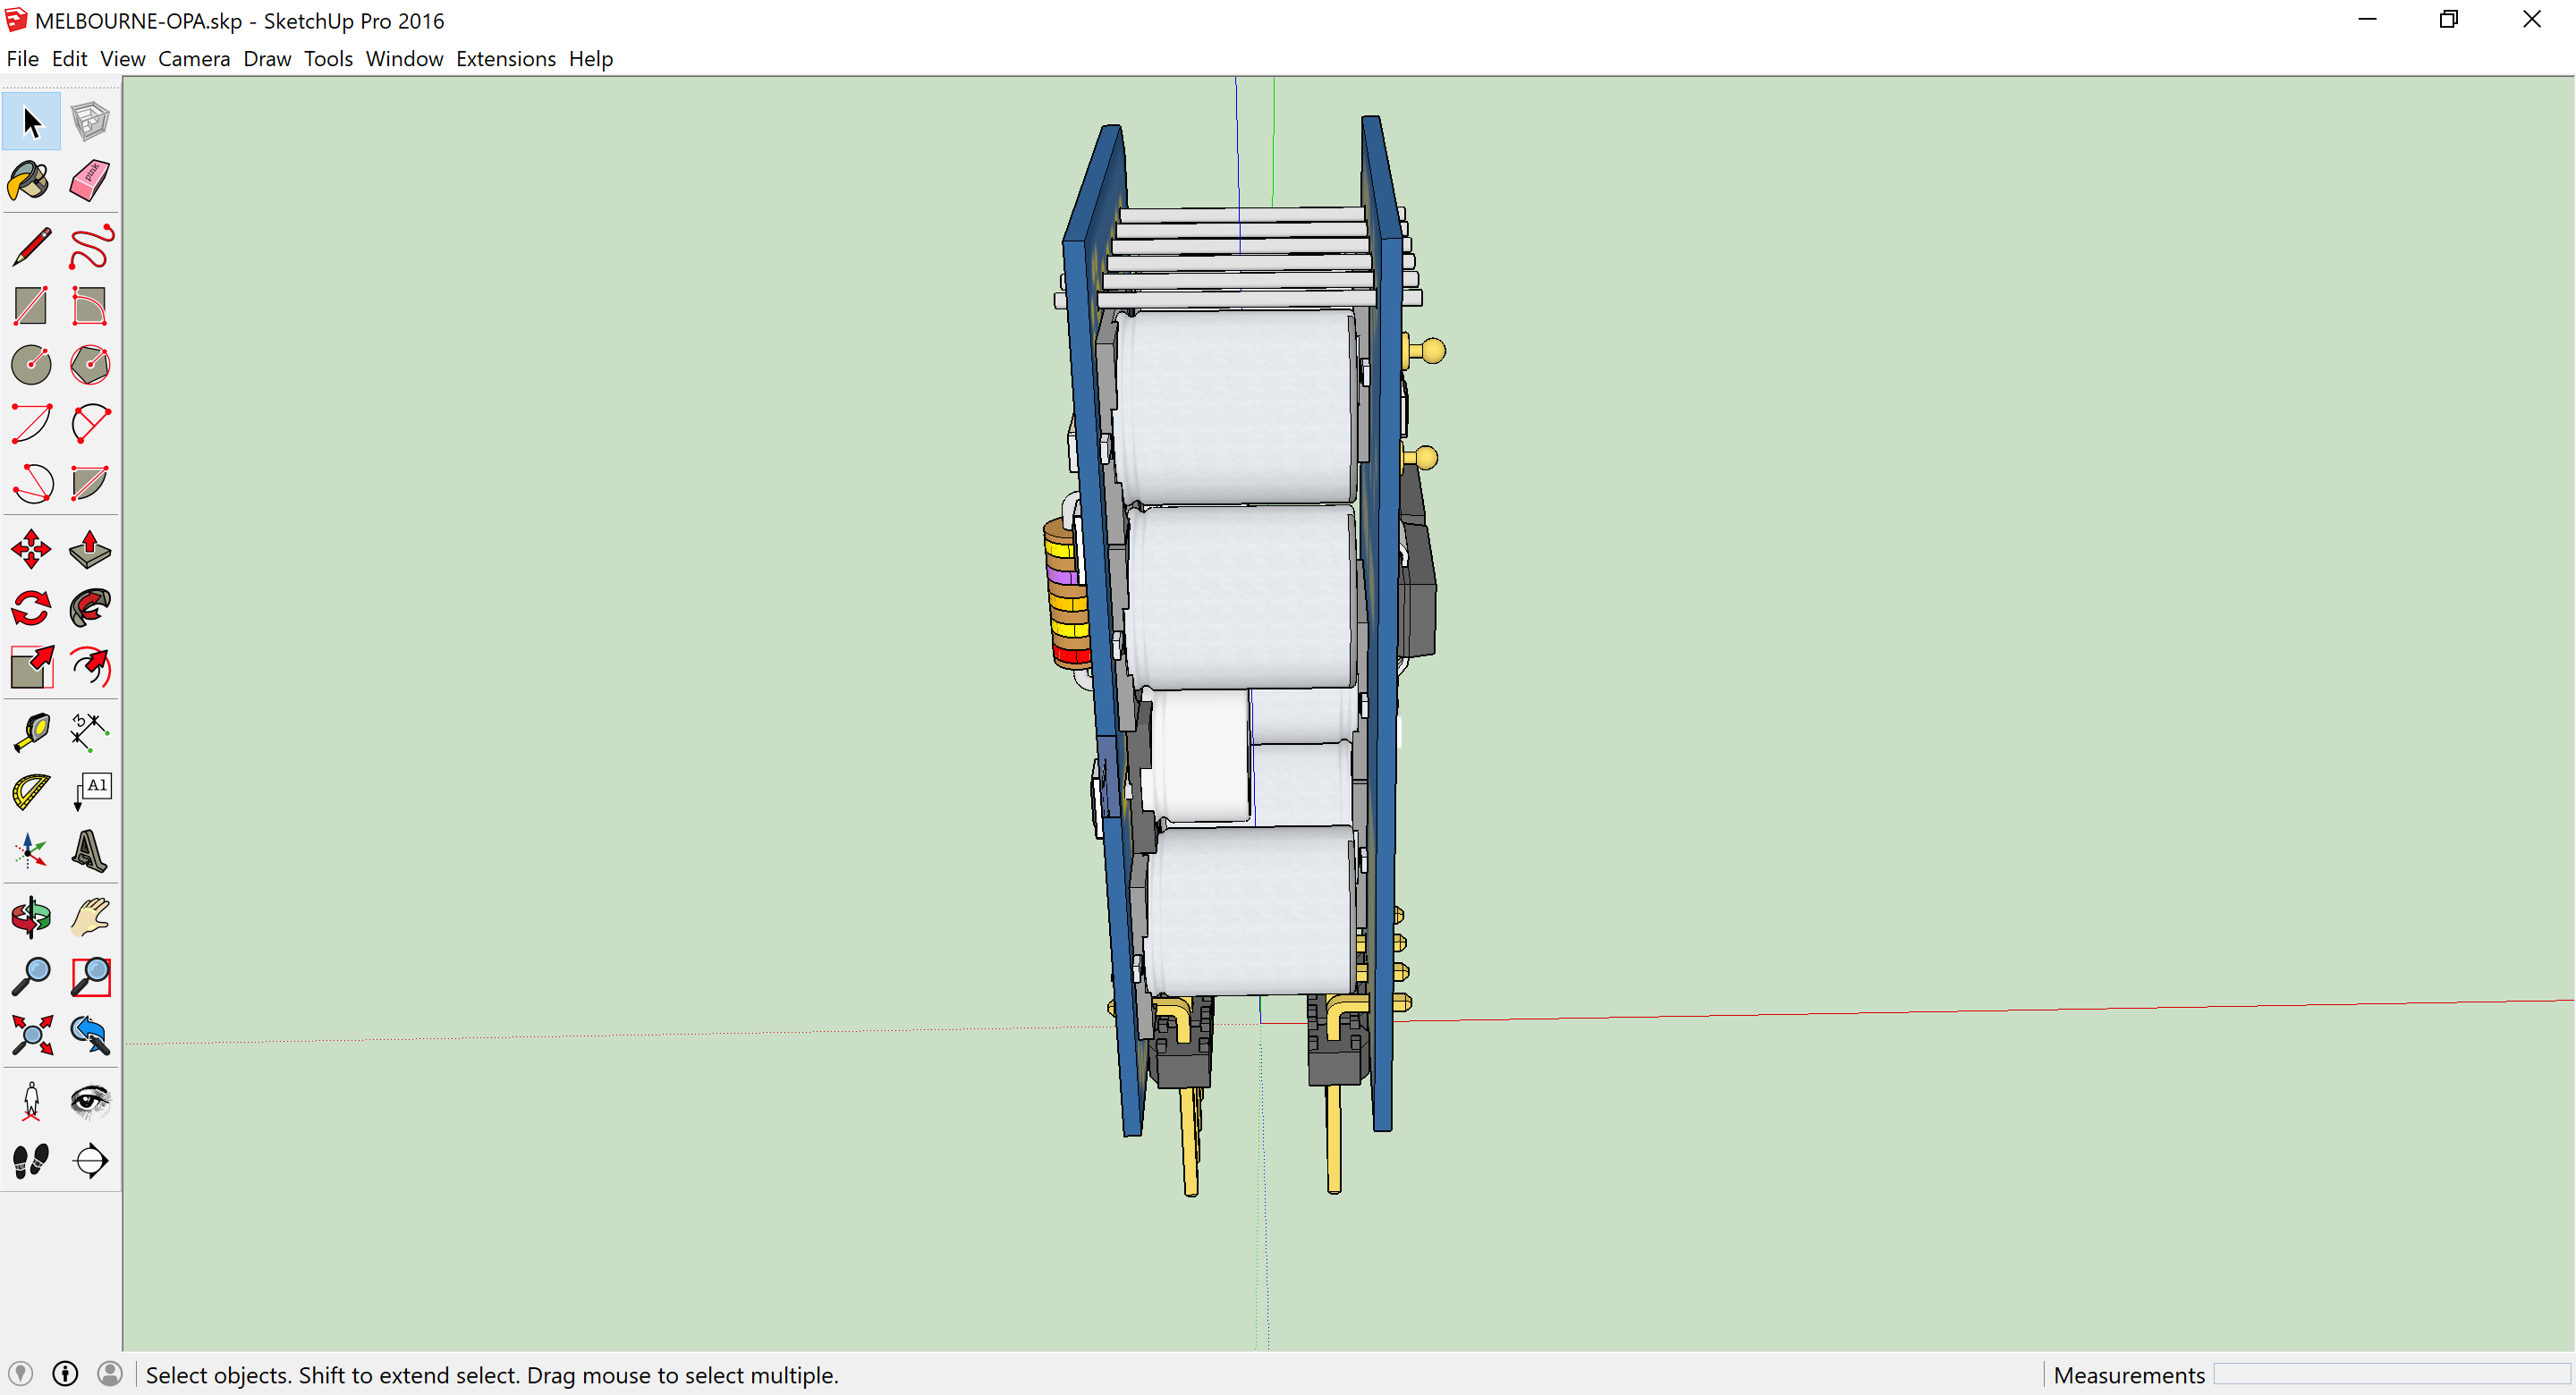Choose the Pan hand tool
Viewport: 2576px width, 1395px height.
coord(90,917)
